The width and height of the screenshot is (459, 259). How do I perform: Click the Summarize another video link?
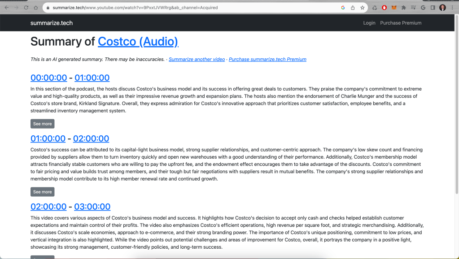[x=197, y=59]
